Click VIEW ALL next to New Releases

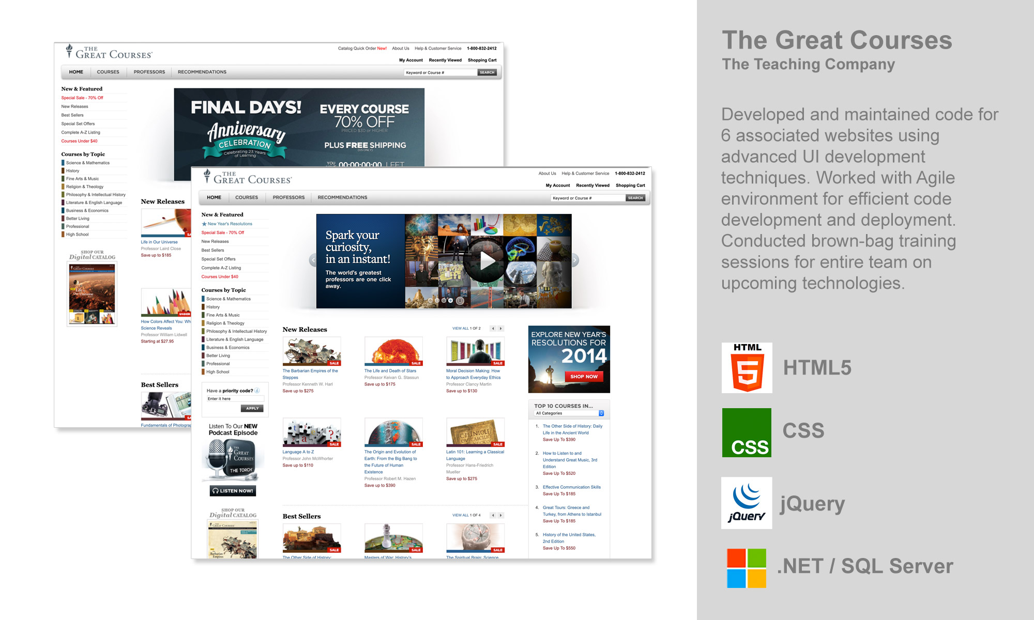coord(460,329)
